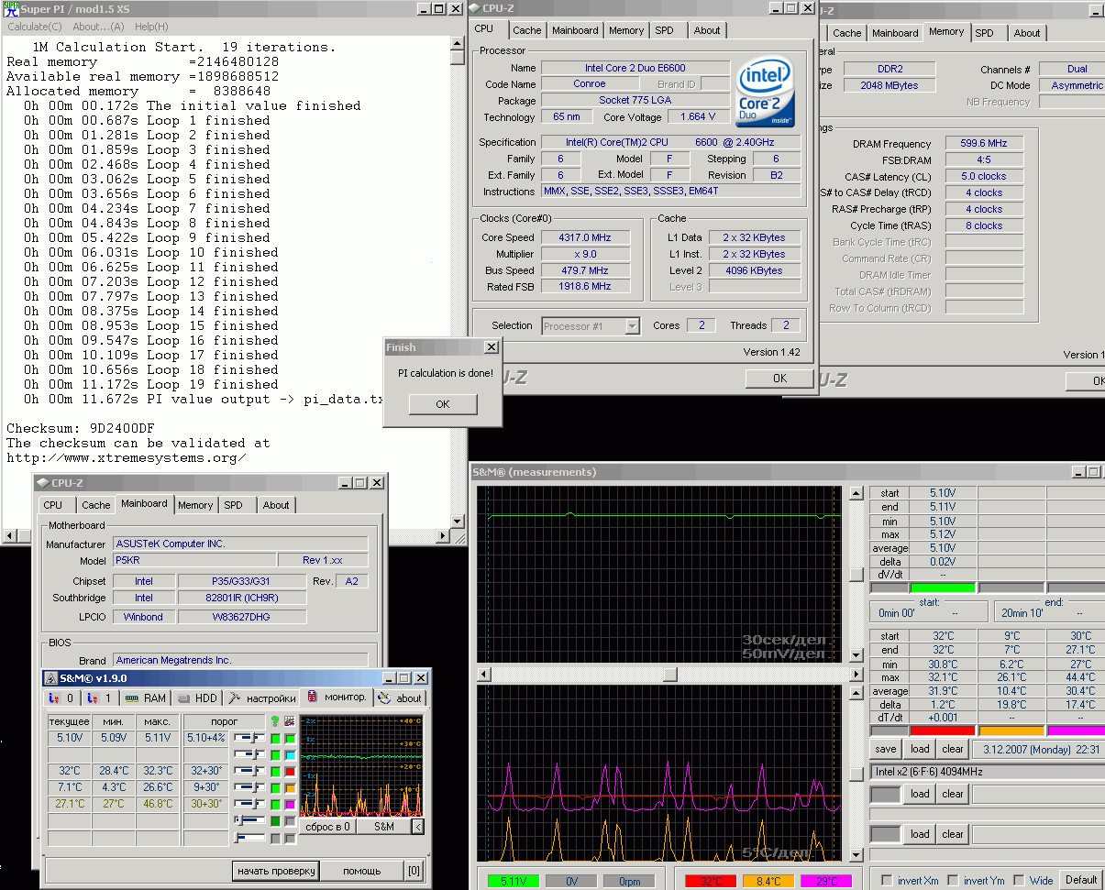
Task: Click red temperature color bar in measurements table
Action: pyautogui.click(x=942, y=731)
